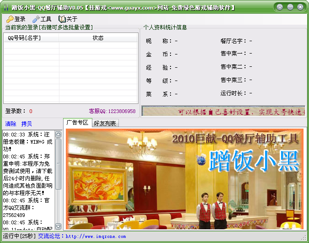This screenshot has width=309, height=243.
Task: Click the wrench icon for 工具
Action: [36, 19]
